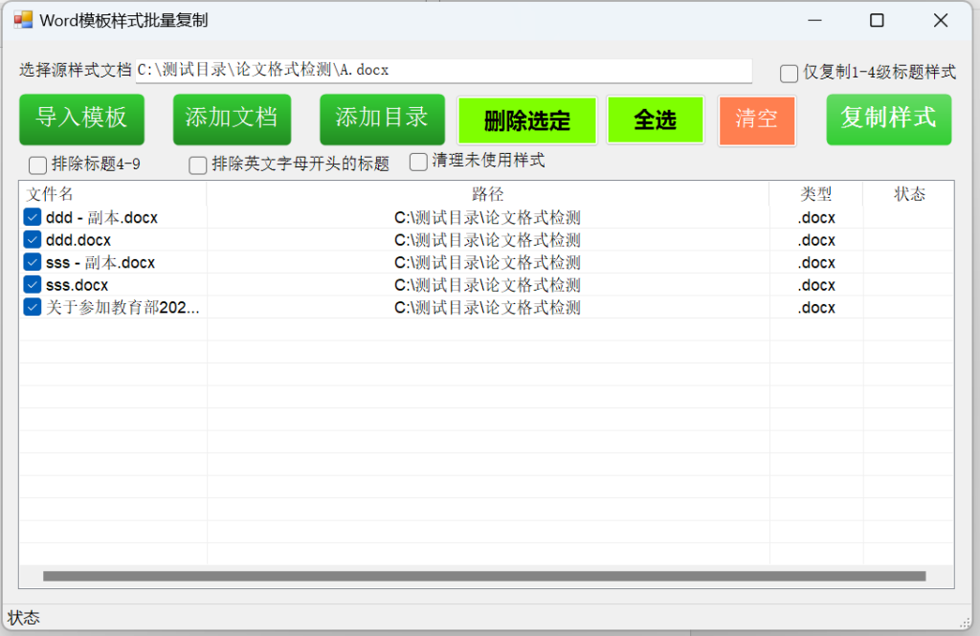Enable the 仅复制1-4级标题样式 checkbox
The width and height of the screenshot is (980, 636).
pos(789,73)
